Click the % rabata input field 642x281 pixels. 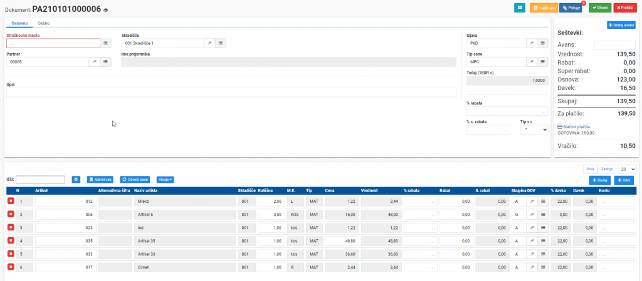507,111
